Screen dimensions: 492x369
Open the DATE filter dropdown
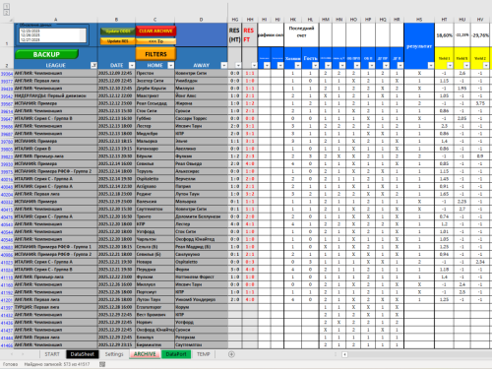[x=132, y=65]
